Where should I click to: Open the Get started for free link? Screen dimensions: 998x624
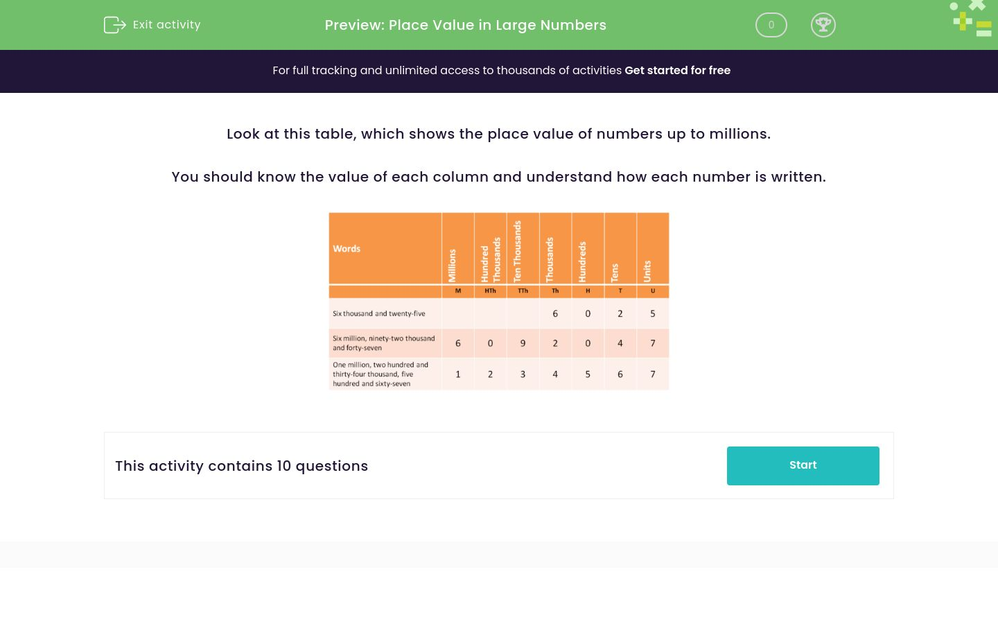click(x=677, y=71)
